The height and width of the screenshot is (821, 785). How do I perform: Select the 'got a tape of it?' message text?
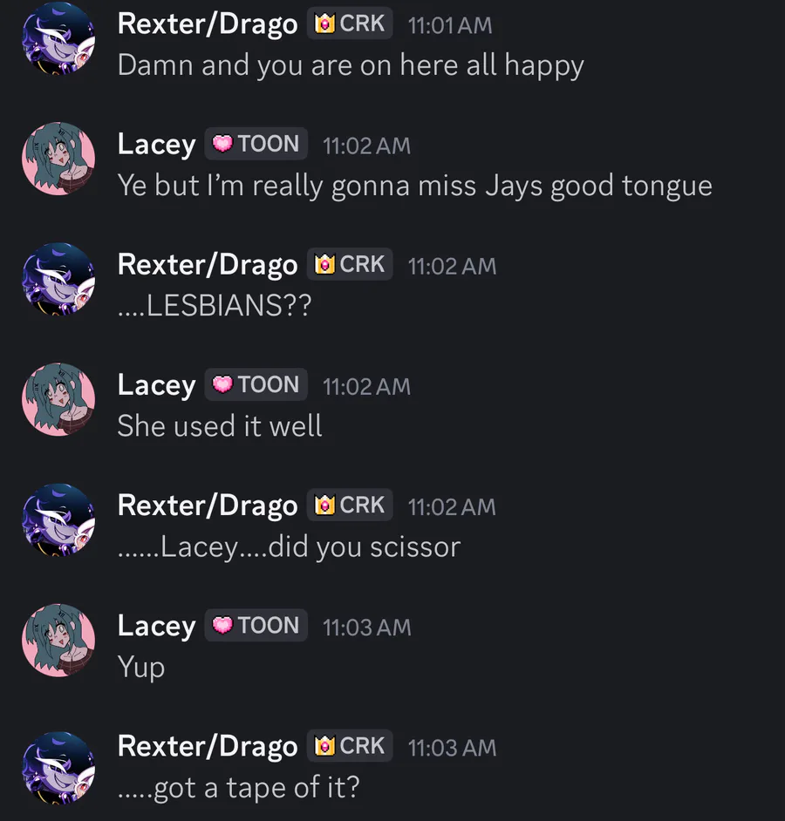pyautogui.click(x=238, y=787)
